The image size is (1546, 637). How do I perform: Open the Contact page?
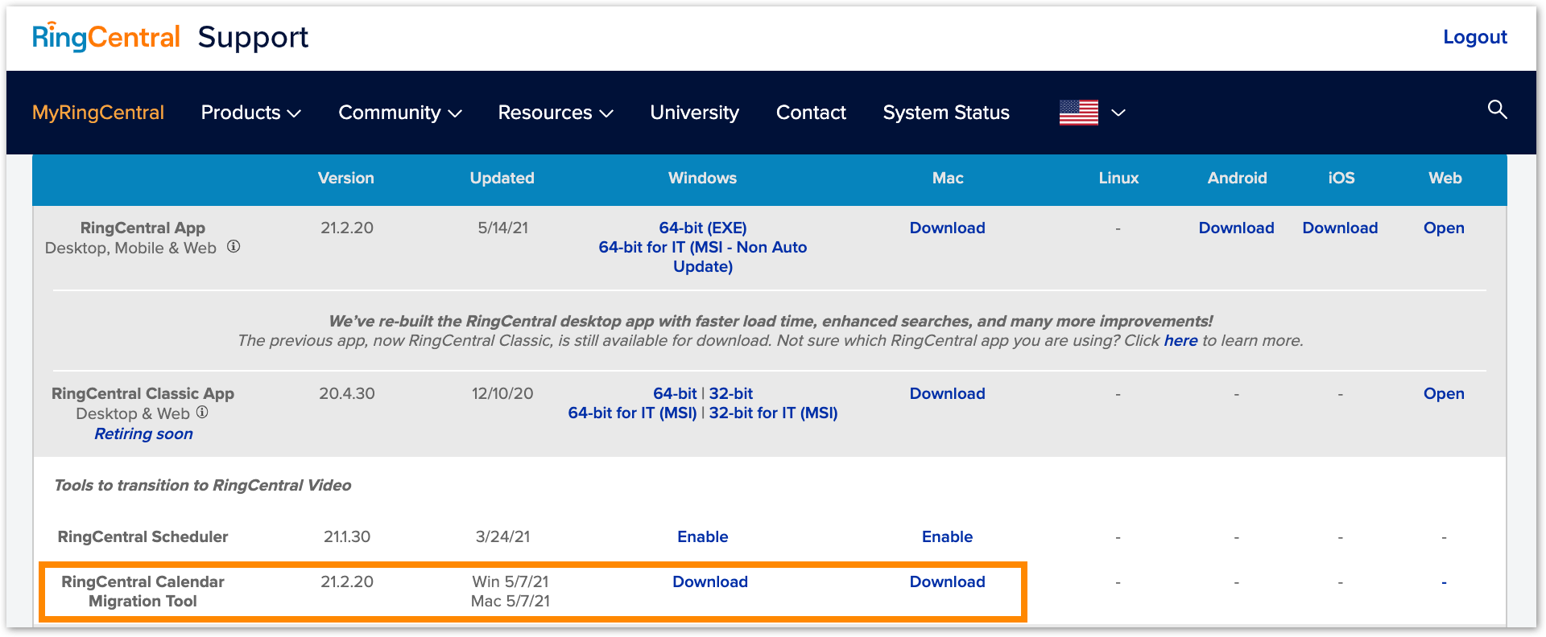[x=810, y=113]
